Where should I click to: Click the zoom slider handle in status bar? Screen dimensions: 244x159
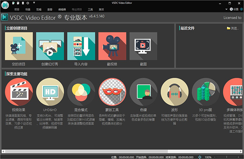pos(227,157)
